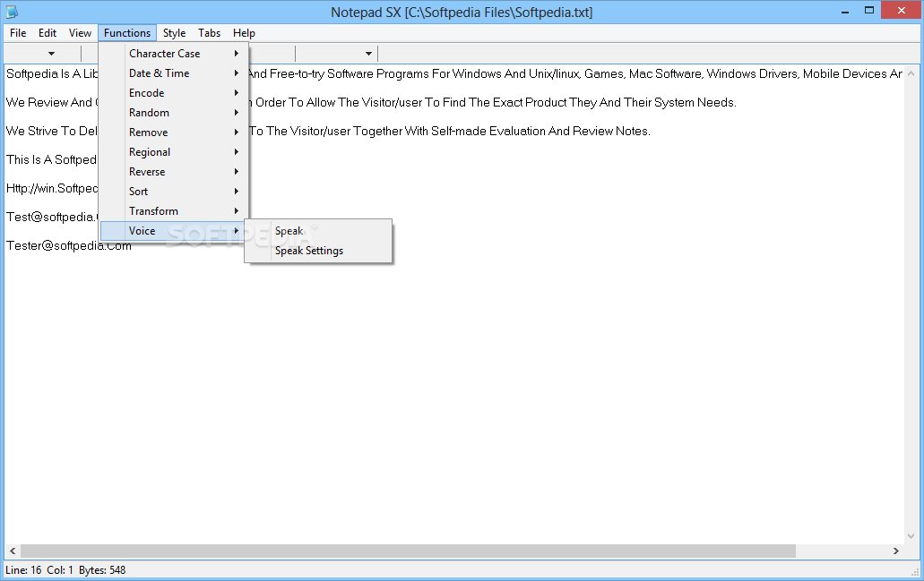This screenshot has width=924, height=581.
Task: Open the Edit menu
Action: [x=47, y=33]
